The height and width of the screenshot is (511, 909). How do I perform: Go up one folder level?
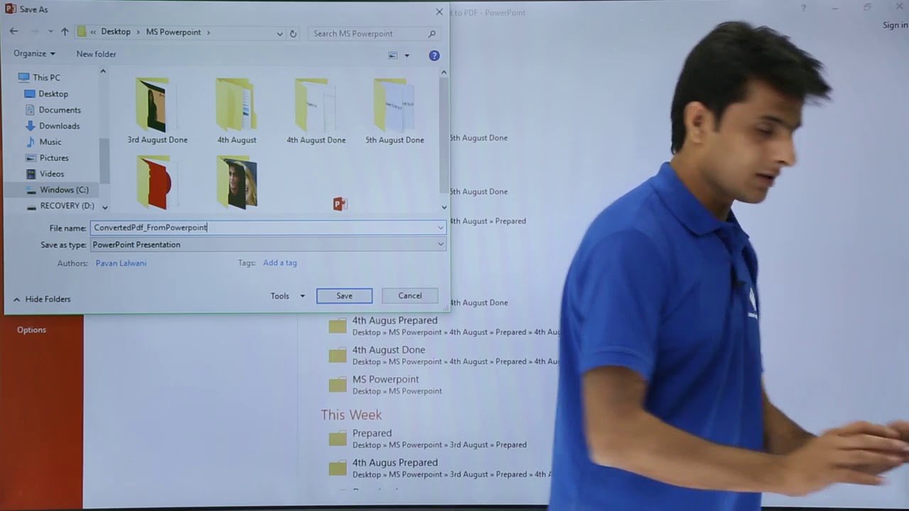tap(65, 32)
